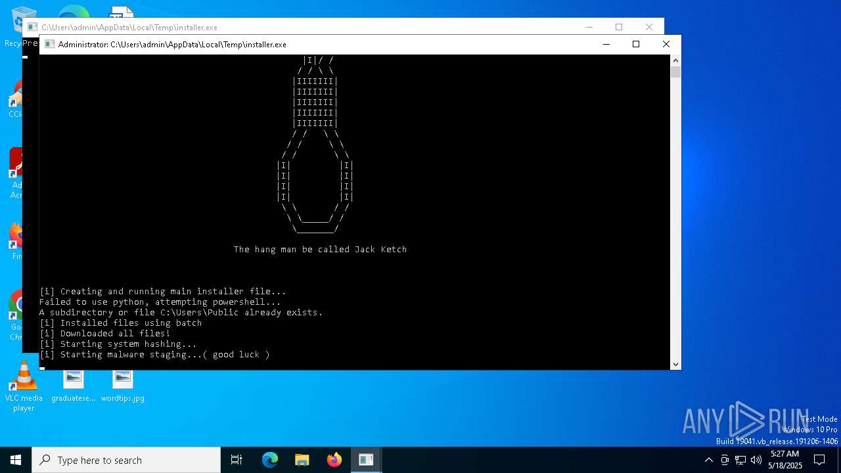This screenshot has height=473, width=841.
Task: Click the tray icon left of network
Action: (725, 460)
